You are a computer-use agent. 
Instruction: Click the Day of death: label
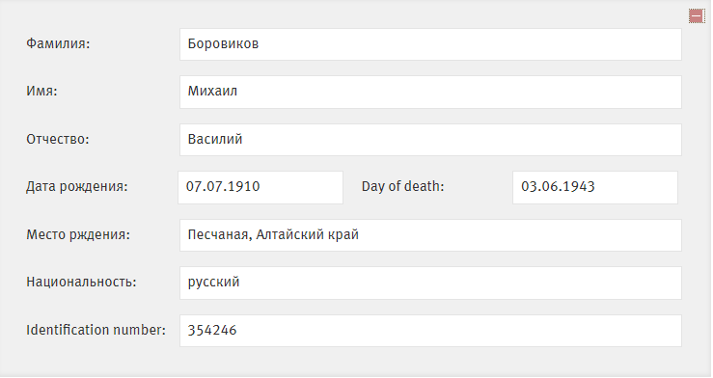pos(402,186)
